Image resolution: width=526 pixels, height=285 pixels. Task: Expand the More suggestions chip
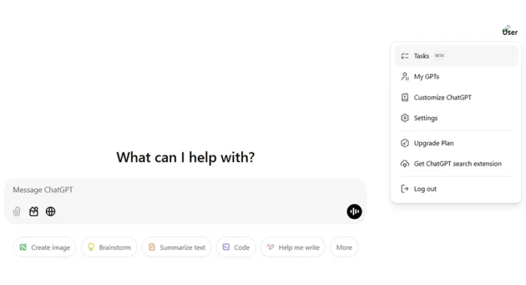344,247
